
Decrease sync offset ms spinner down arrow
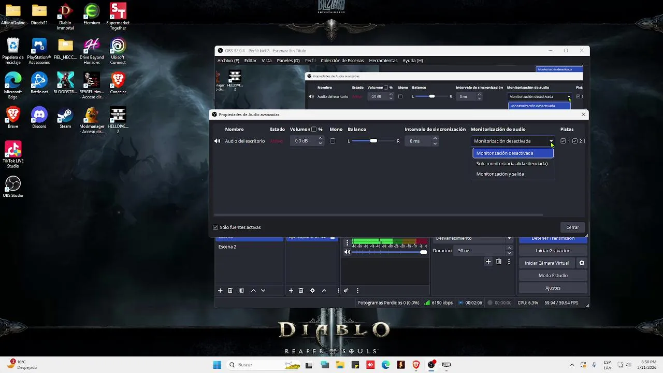coord(435,144)
